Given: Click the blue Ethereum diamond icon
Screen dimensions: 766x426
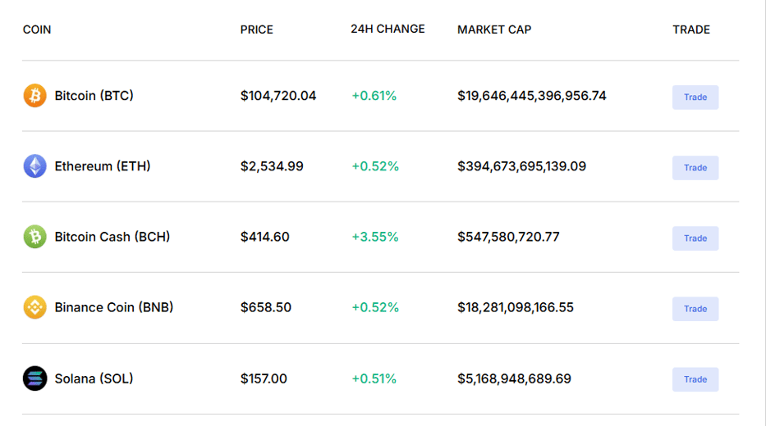Looking at the screenshot, I should [x=34, y=166].
